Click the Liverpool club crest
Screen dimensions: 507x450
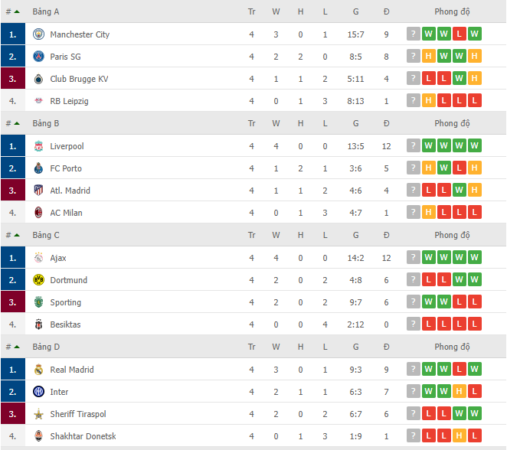tap(38, 146)
